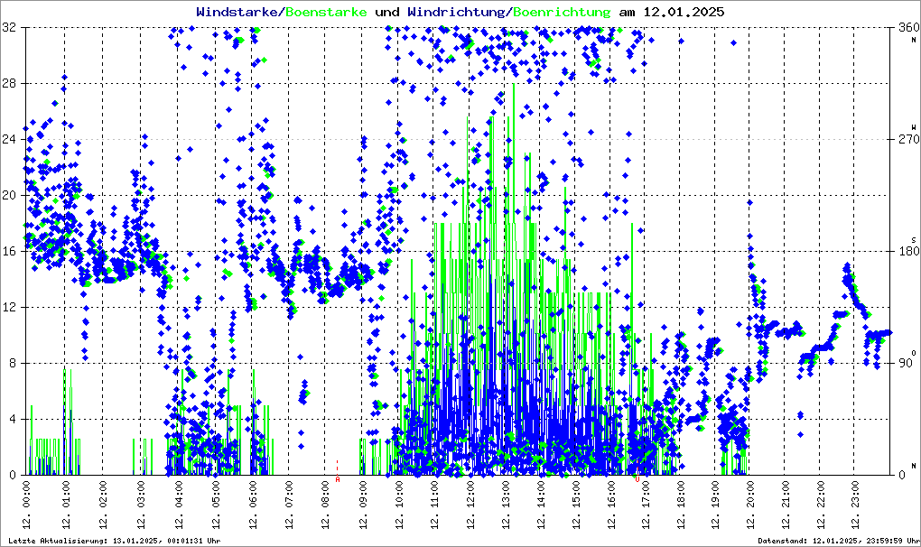Screen dimensions: 921x547
Task: Click the date '12.01.2025' in the chart title
Action: [x=684, y=12]
